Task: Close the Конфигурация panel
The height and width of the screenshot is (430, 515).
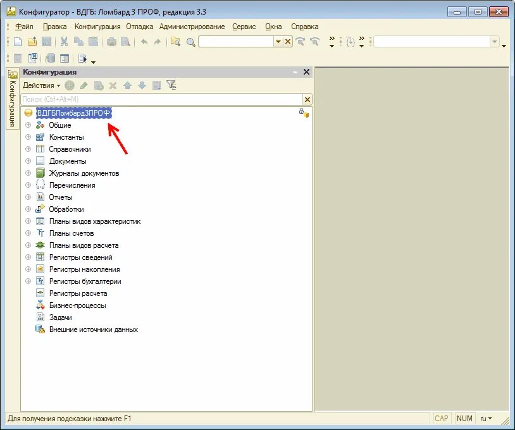Action: tap(306, 72)
